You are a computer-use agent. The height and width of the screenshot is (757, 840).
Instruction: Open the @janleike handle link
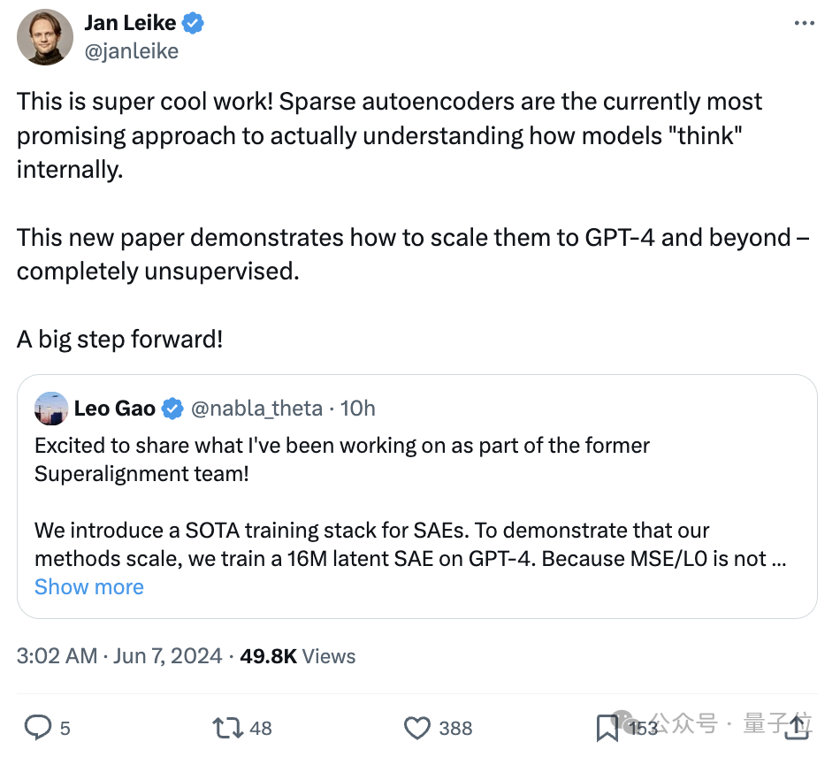132,51
